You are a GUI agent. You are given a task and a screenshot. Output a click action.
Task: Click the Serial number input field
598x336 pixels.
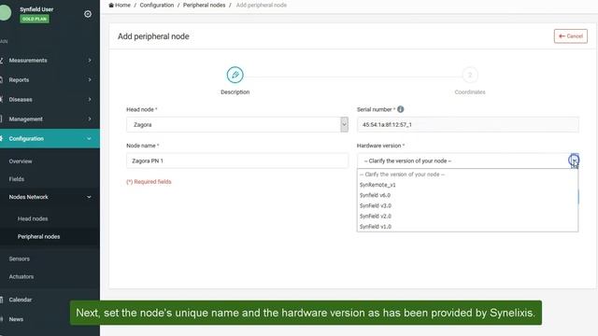click(467, 124)
